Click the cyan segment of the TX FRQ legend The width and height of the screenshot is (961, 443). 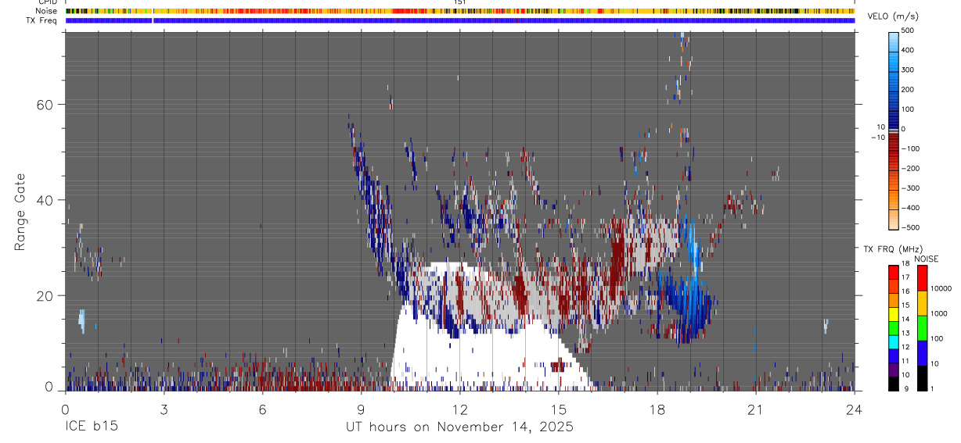[x=893, y=341]
